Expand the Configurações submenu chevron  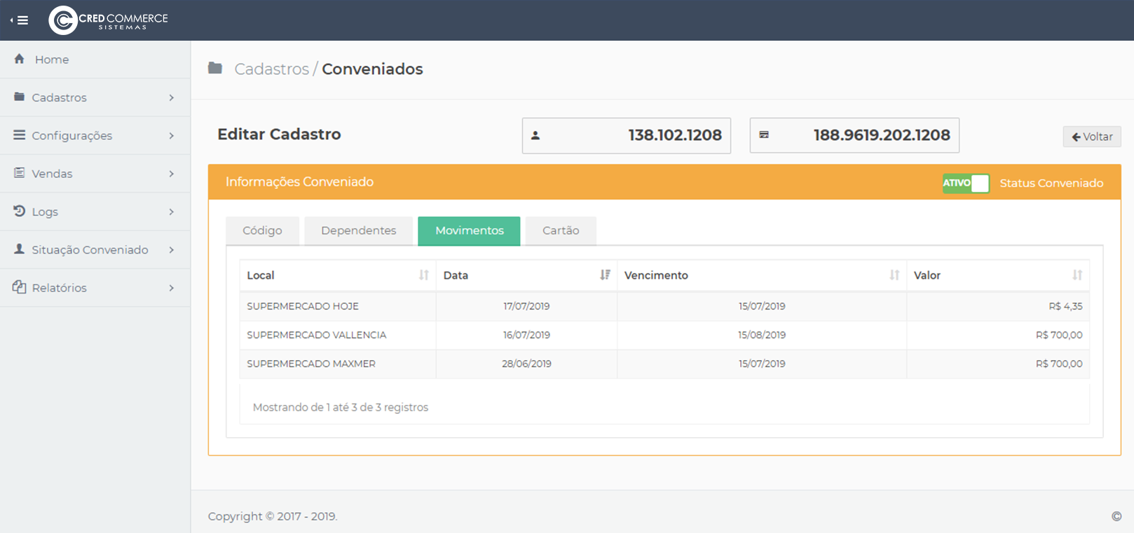coord(172,135)
